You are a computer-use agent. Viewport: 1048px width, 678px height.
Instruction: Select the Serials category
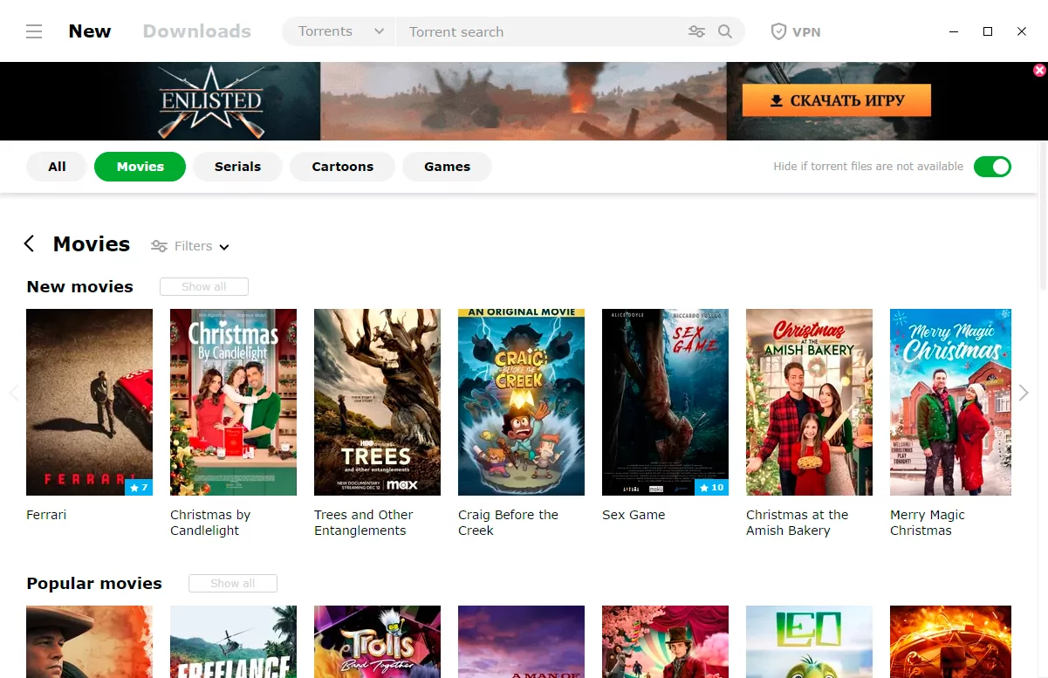(x=237, y=167)
